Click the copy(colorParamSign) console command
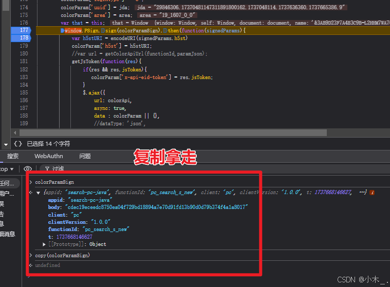 pos(62,255)
